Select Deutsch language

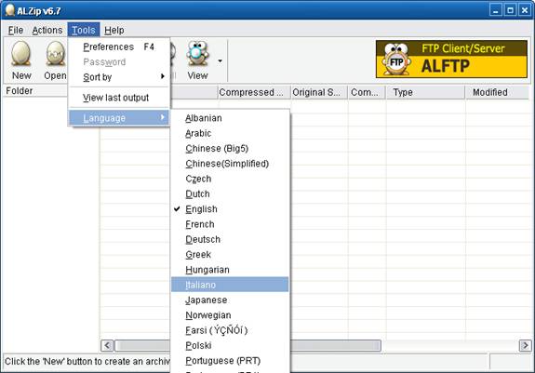click(230, 239)
